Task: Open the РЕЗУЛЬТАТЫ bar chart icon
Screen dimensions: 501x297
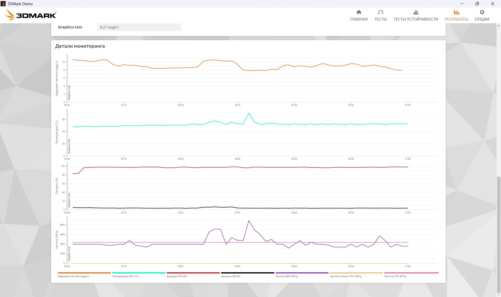Action: tap(456, 12)
